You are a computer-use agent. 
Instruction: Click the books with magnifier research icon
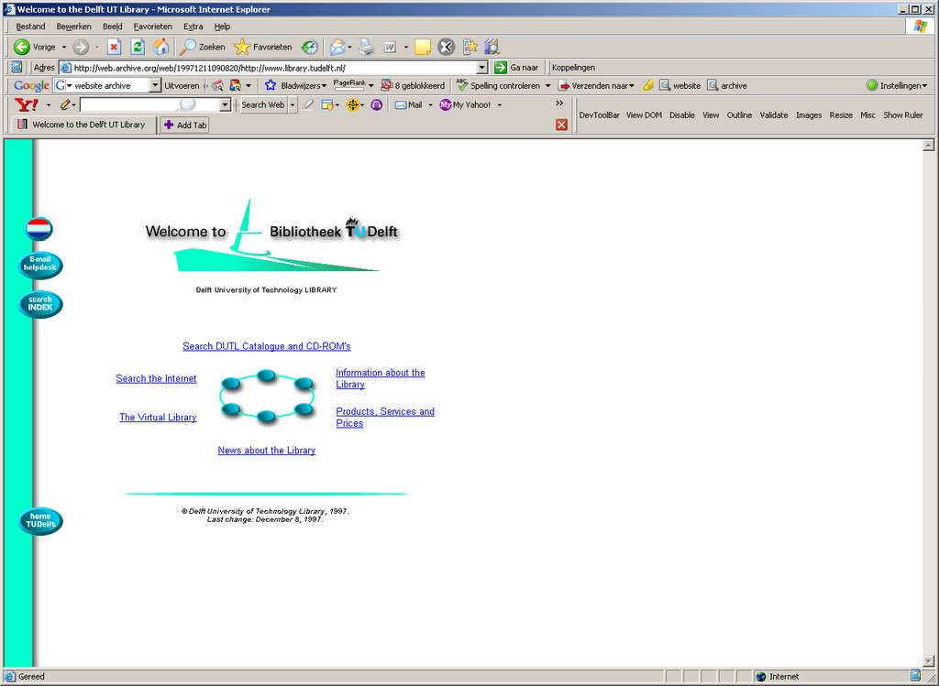492,47
